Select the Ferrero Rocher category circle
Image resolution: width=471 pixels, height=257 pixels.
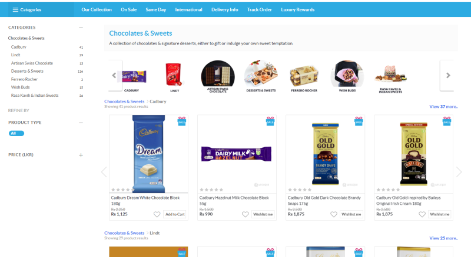304,76
